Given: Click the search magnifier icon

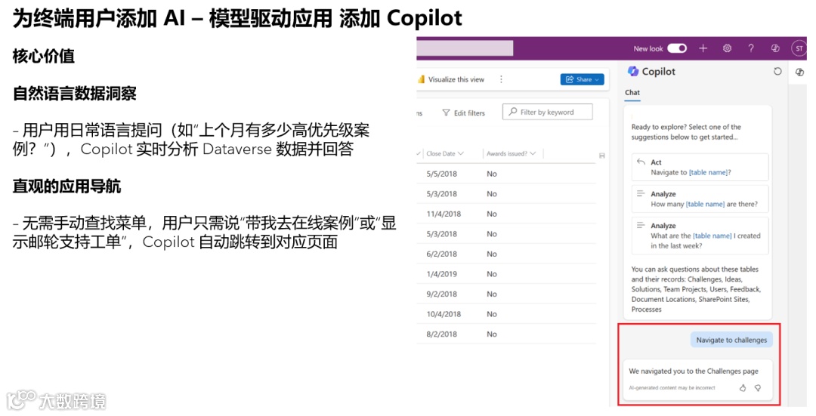Looking at the screenshot, I should (x=513, y=112).
